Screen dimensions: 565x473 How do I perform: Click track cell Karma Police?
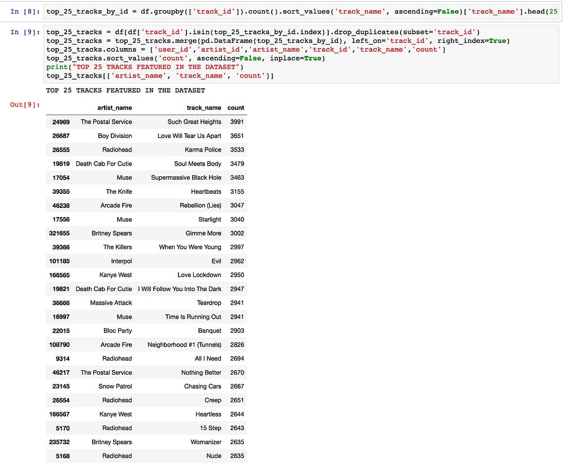pyautogui.click(x=203, y=150)
